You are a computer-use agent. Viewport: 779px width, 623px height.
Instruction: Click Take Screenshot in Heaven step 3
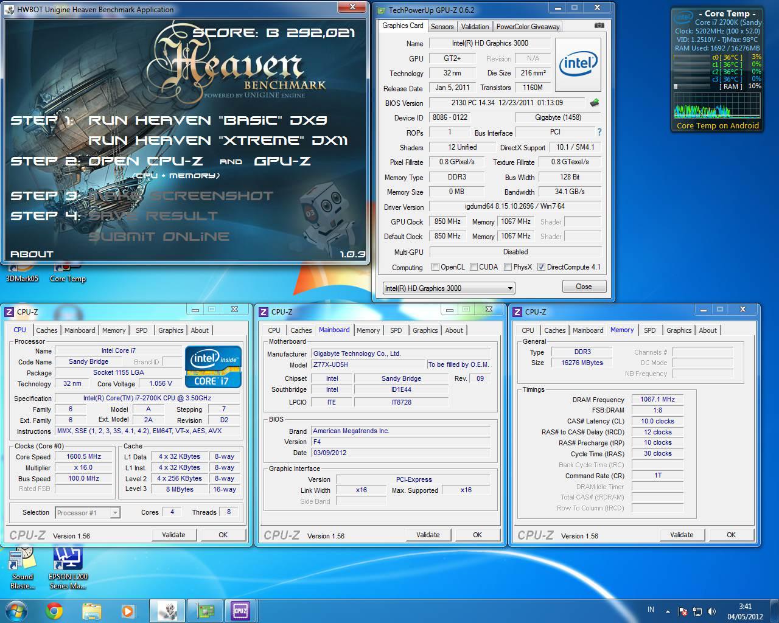coord(181,196)
